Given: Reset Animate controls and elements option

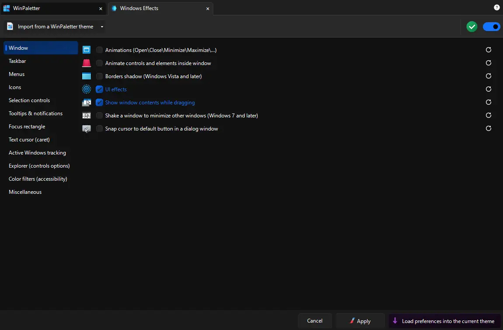Looking at the screenshot, I should (x=488, y=63).
